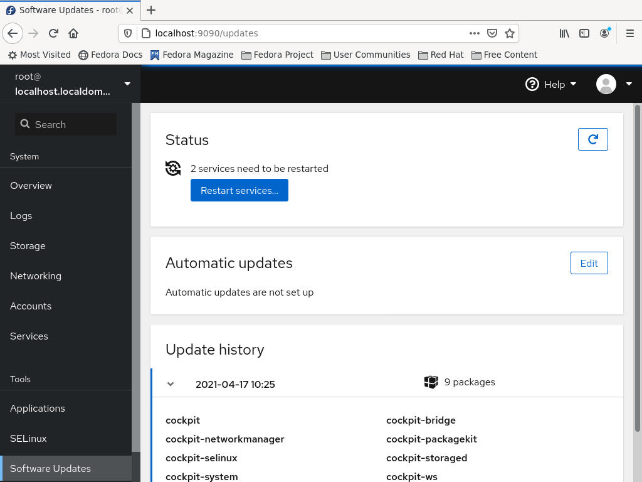The width and height of the screenshot is (642, 482).
Task: Edit automatic updates settings
Action: coord(589,263)
